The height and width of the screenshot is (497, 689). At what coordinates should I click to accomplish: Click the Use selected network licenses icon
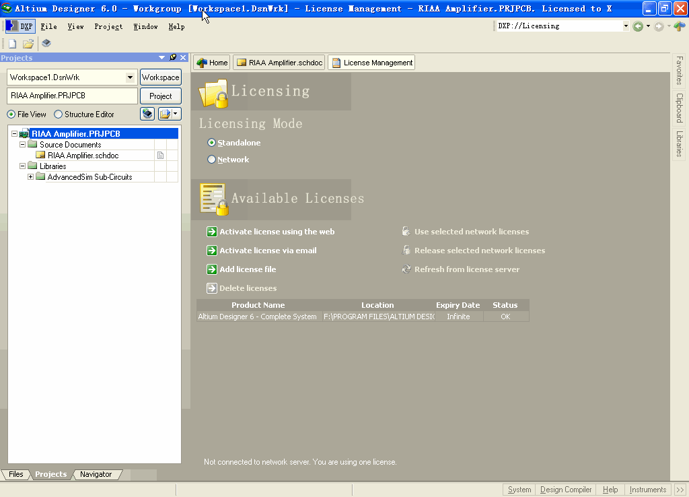click(x=406, y=232)
